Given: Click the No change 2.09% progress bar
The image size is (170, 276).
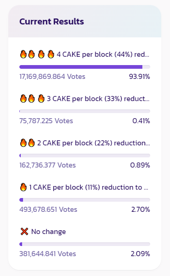Looking at the screenshot, I should (85, 244).
